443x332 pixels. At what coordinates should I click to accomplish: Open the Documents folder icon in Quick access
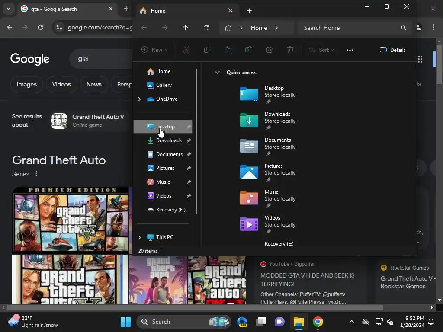(x=249, y=146)
